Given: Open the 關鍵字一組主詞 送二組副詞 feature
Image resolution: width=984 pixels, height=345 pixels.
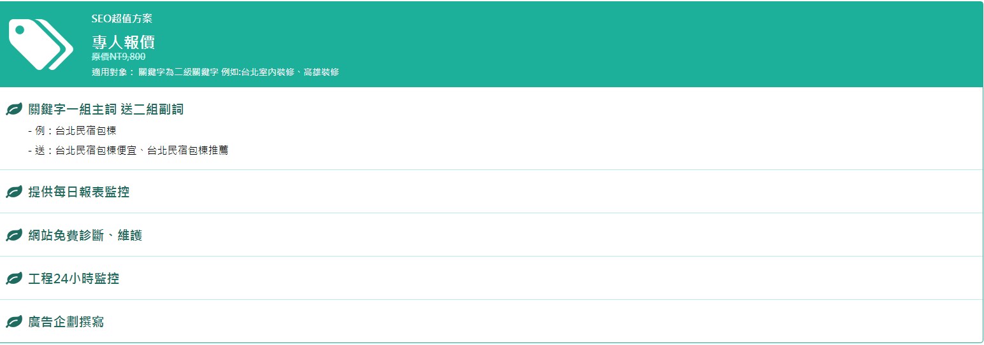Looking at the screenshot, I should coord(106,109).
